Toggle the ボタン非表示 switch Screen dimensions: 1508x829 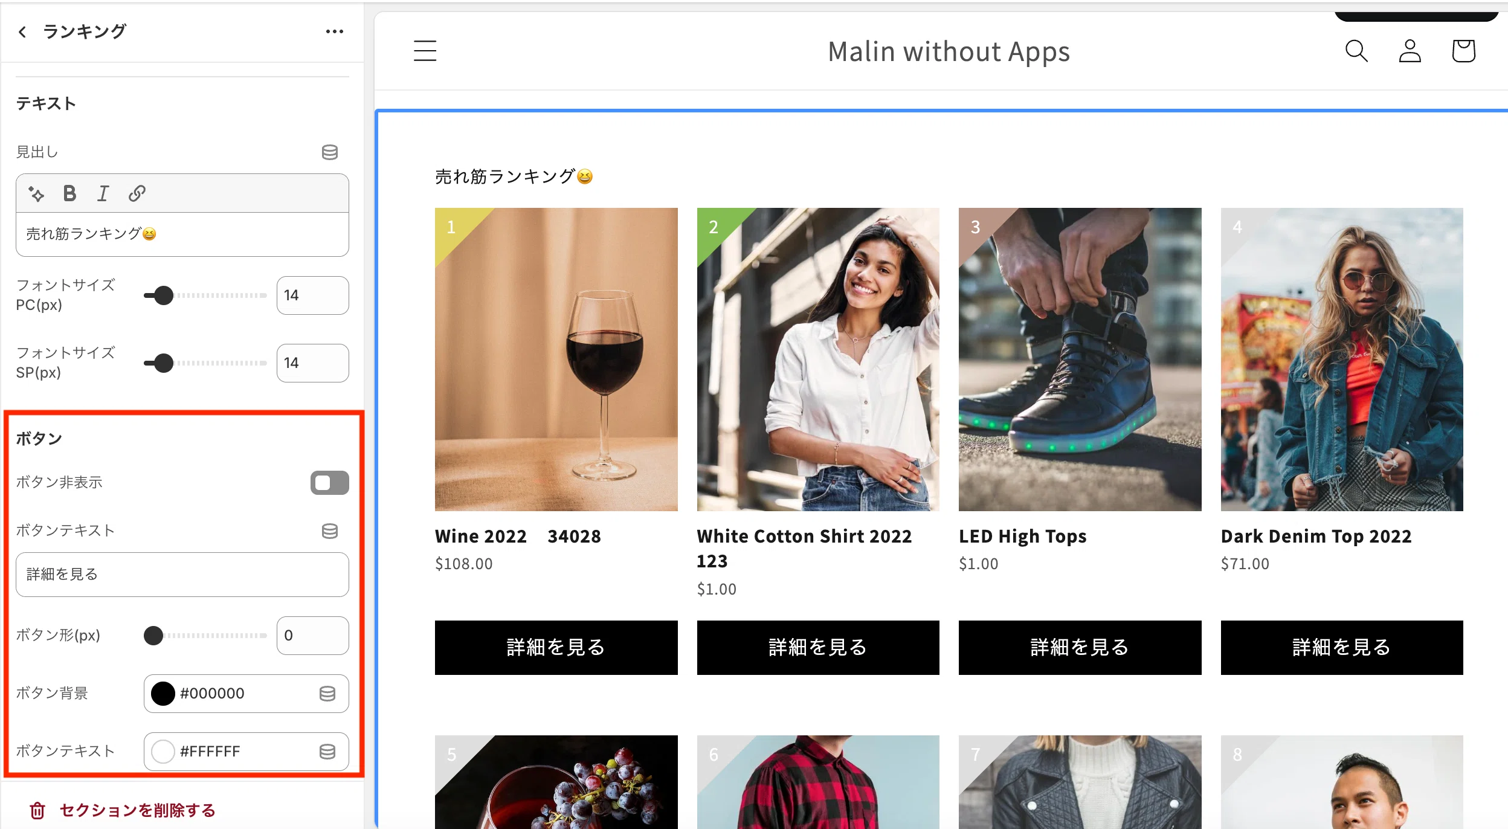(329, 483)
